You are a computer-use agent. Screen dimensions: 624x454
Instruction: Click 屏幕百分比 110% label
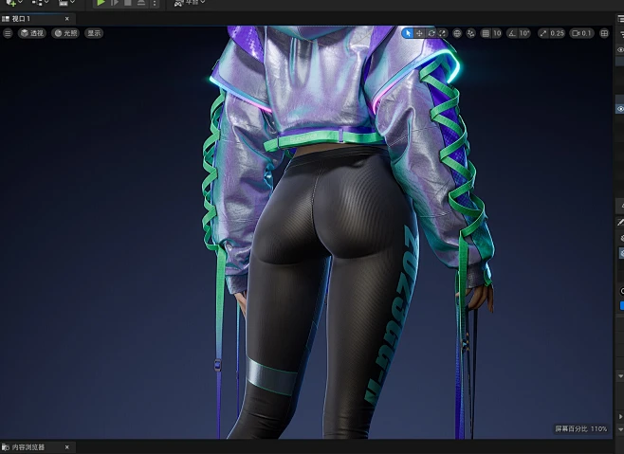tap(581, 428)
